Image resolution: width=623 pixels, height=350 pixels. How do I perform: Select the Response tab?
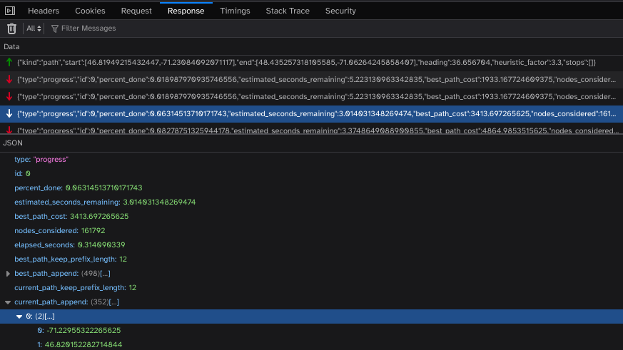coord(186,11)
